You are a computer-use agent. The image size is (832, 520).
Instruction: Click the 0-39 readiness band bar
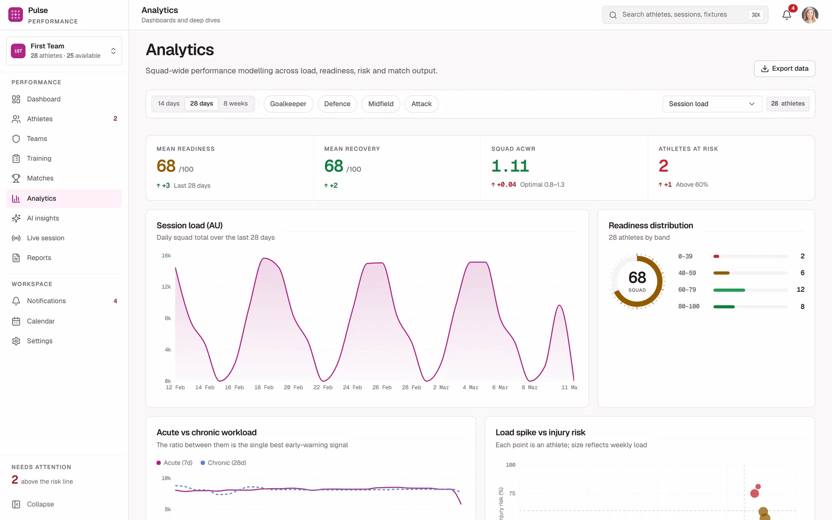coord(751,256)
